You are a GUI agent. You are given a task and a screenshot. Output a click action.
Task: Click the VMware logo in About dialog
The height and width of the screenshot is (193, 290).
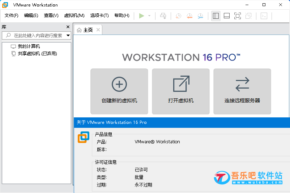point(84,137)
